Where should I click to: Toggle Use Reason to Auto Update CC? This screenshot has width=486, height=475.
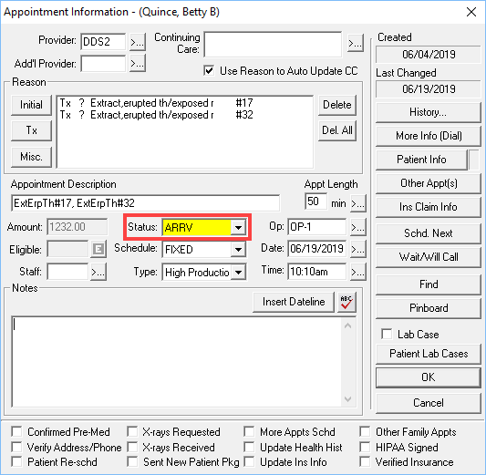click(x=209, y=70)
